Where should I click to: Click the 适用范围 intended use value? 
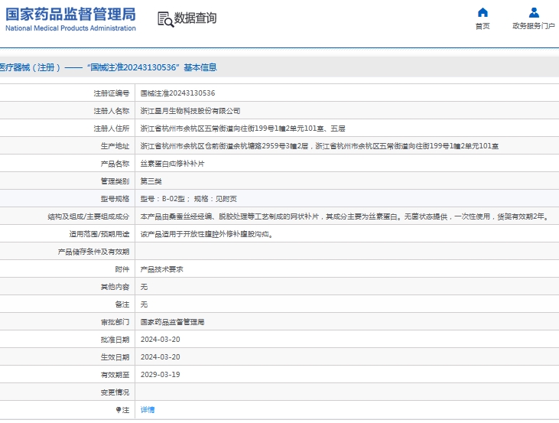(206, 234)
